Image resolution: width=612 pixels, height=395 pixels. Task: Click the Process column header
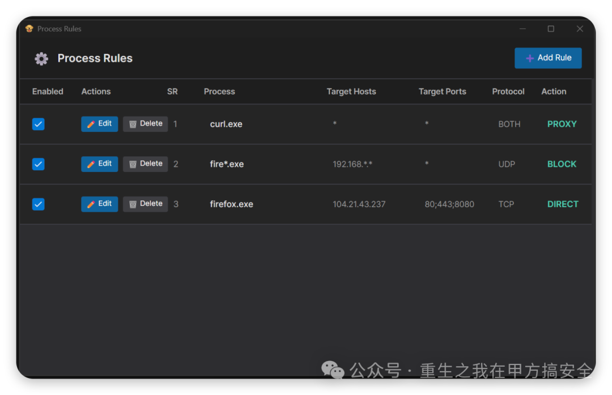(x=219, y=92)
